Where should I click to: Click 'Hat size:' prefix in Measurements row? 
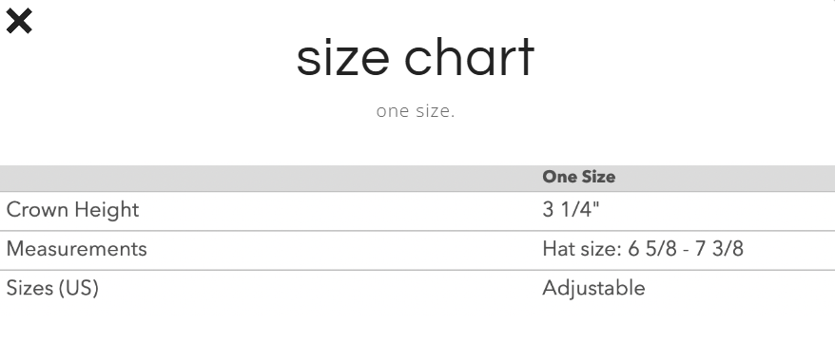(582, 249)
